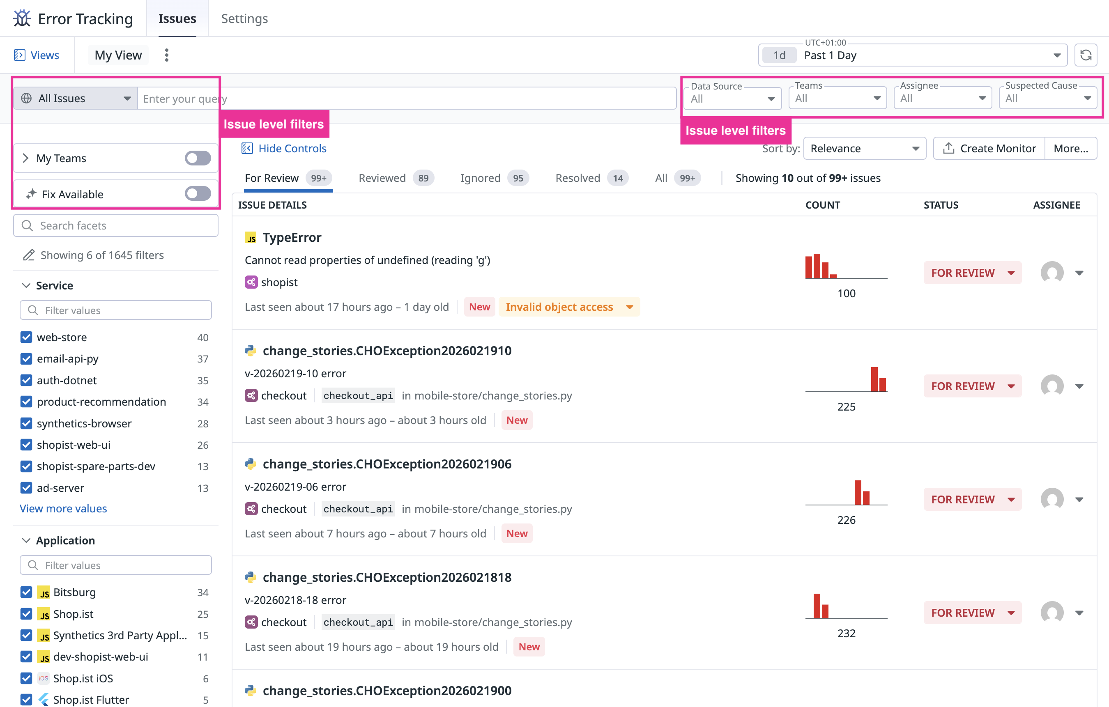1109x707 pixels.
Task: Click the refresh icon beside time range
Action: [x=1085, y=55]
